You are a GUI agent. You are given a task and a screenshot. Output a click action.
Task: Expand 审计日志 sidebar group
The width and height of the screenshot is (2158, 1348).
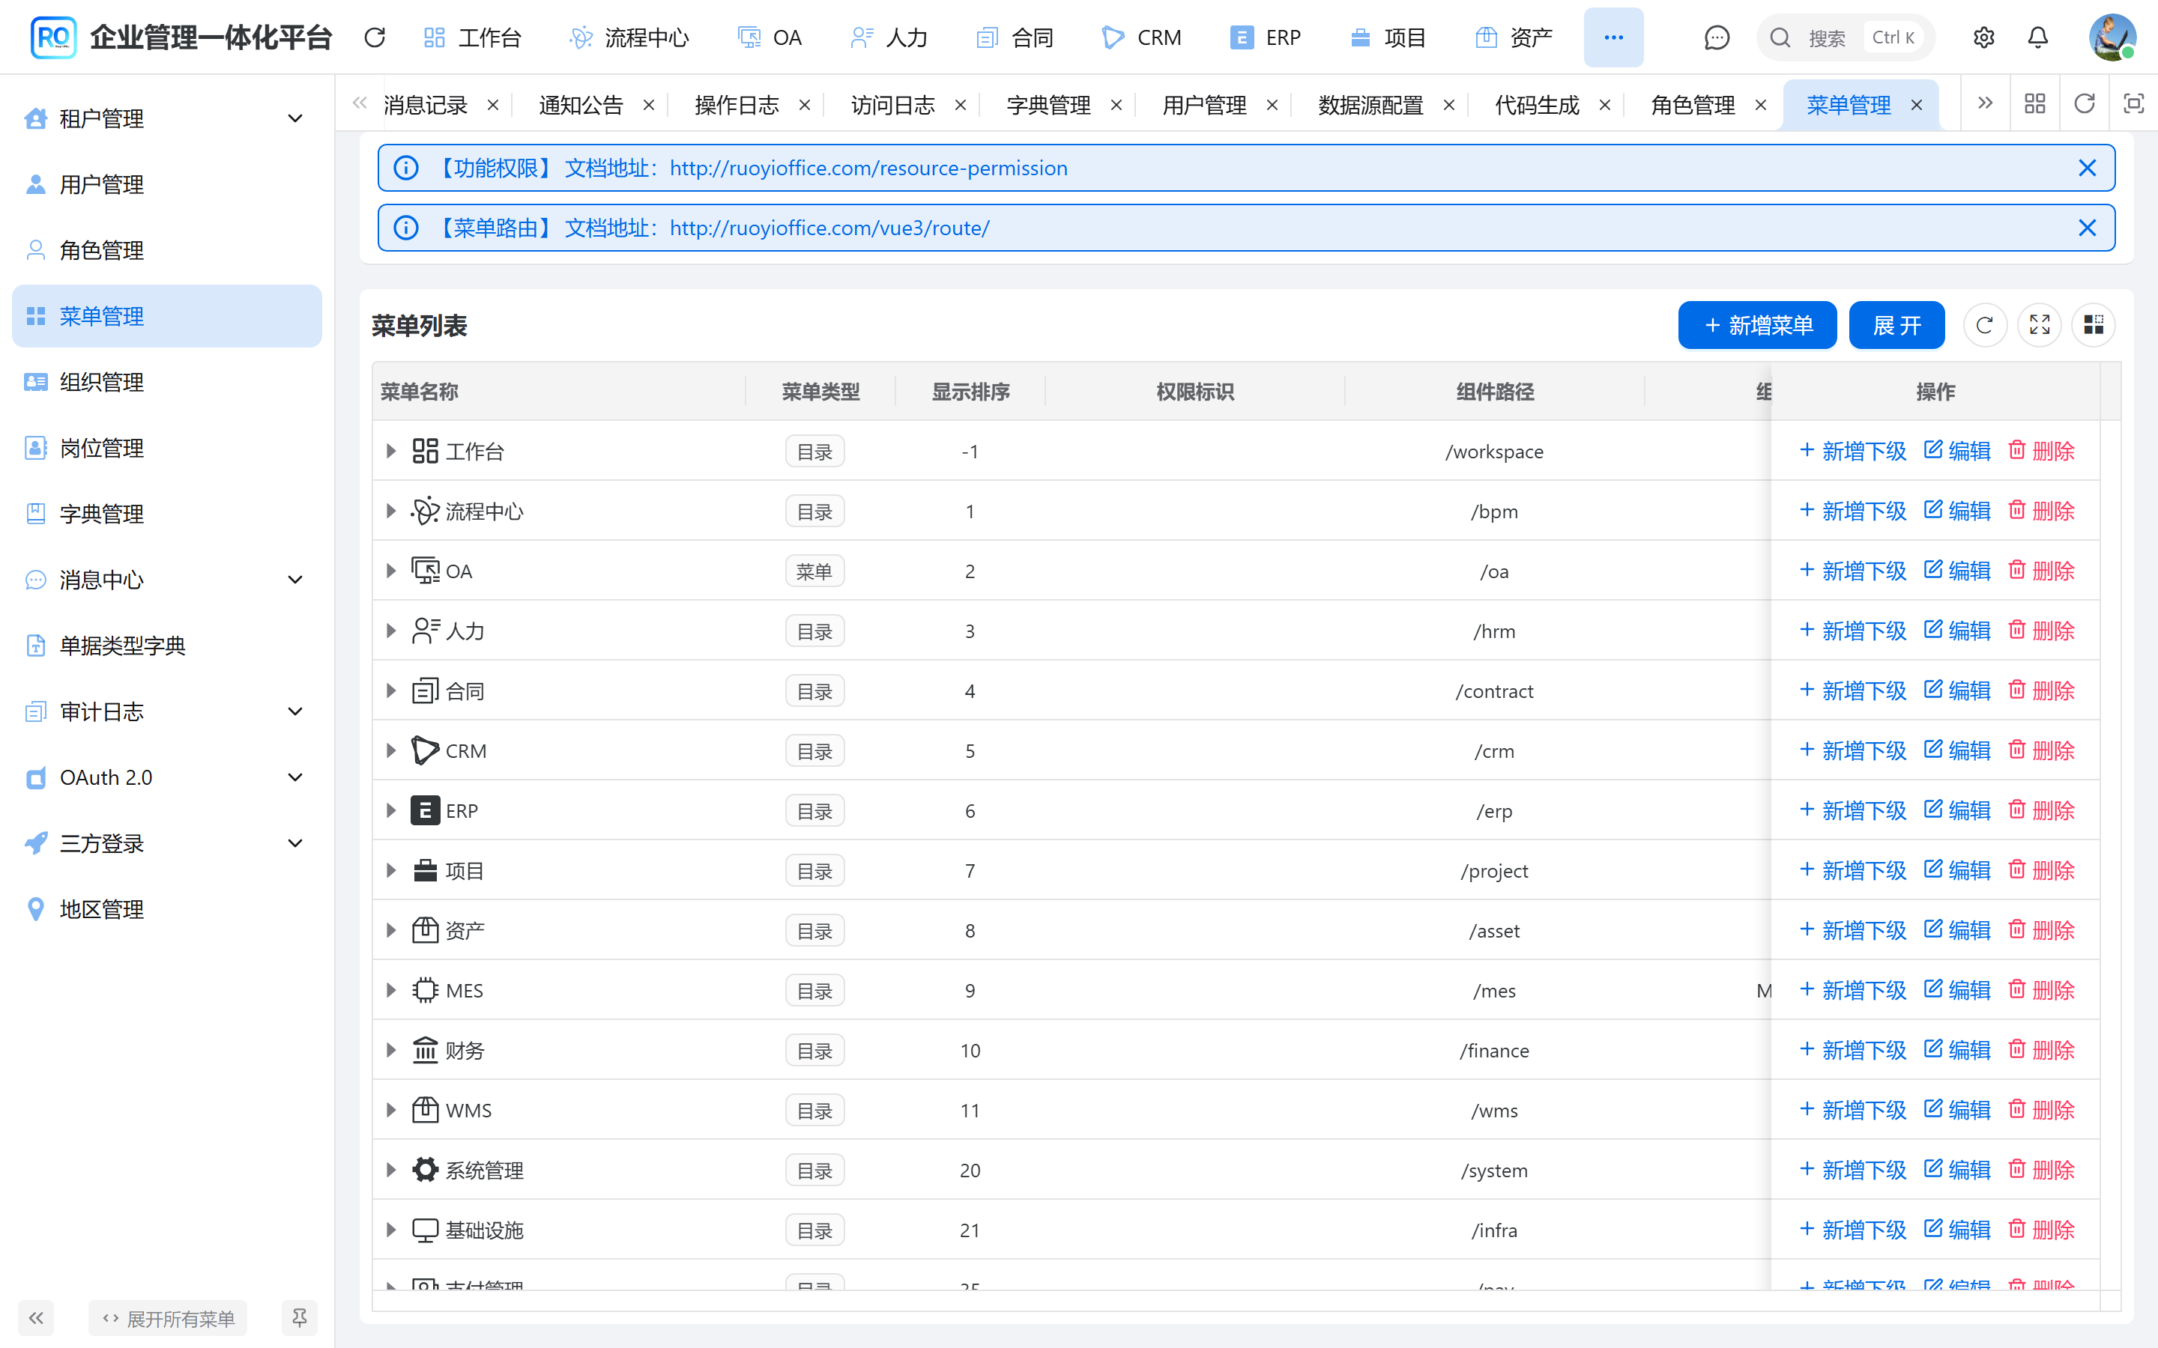click(167, 711)
